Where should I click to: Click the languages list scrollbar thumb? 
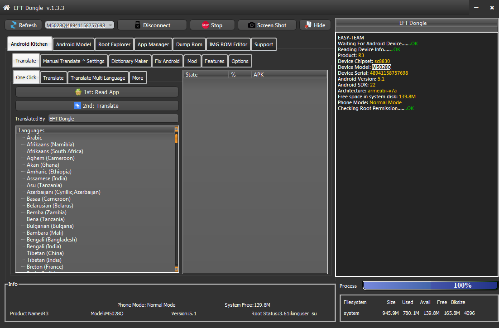click(176, 138)
